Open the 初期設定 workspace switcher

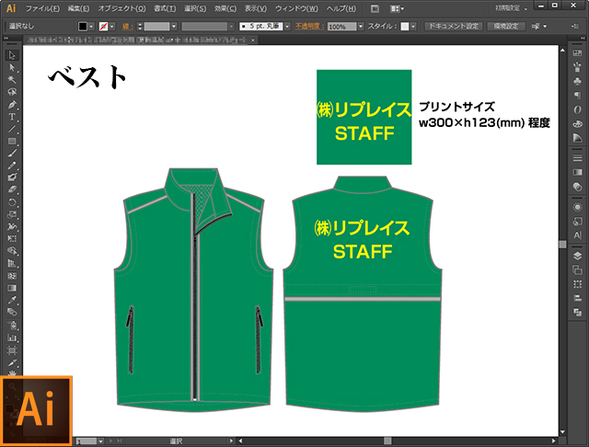click(x=511, y=8)
